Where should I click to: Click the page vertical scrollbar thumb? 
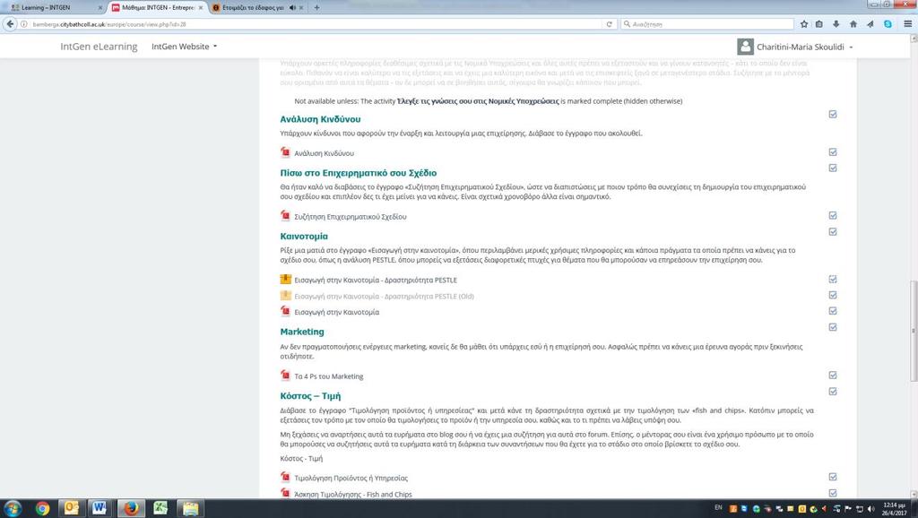(914, 331)
